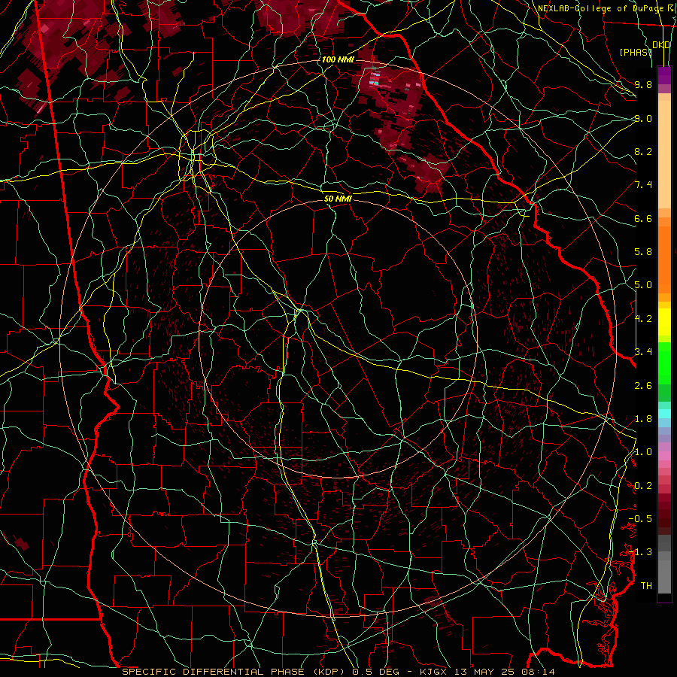Select the 0.2 value on the scale
The width and height of the screenshot is (677, 677).
pos(643,486)
